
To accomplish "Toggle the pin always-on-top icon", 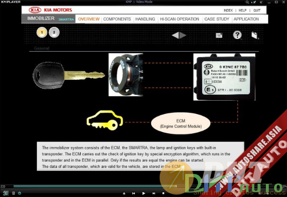I will (x=254, y=2).
